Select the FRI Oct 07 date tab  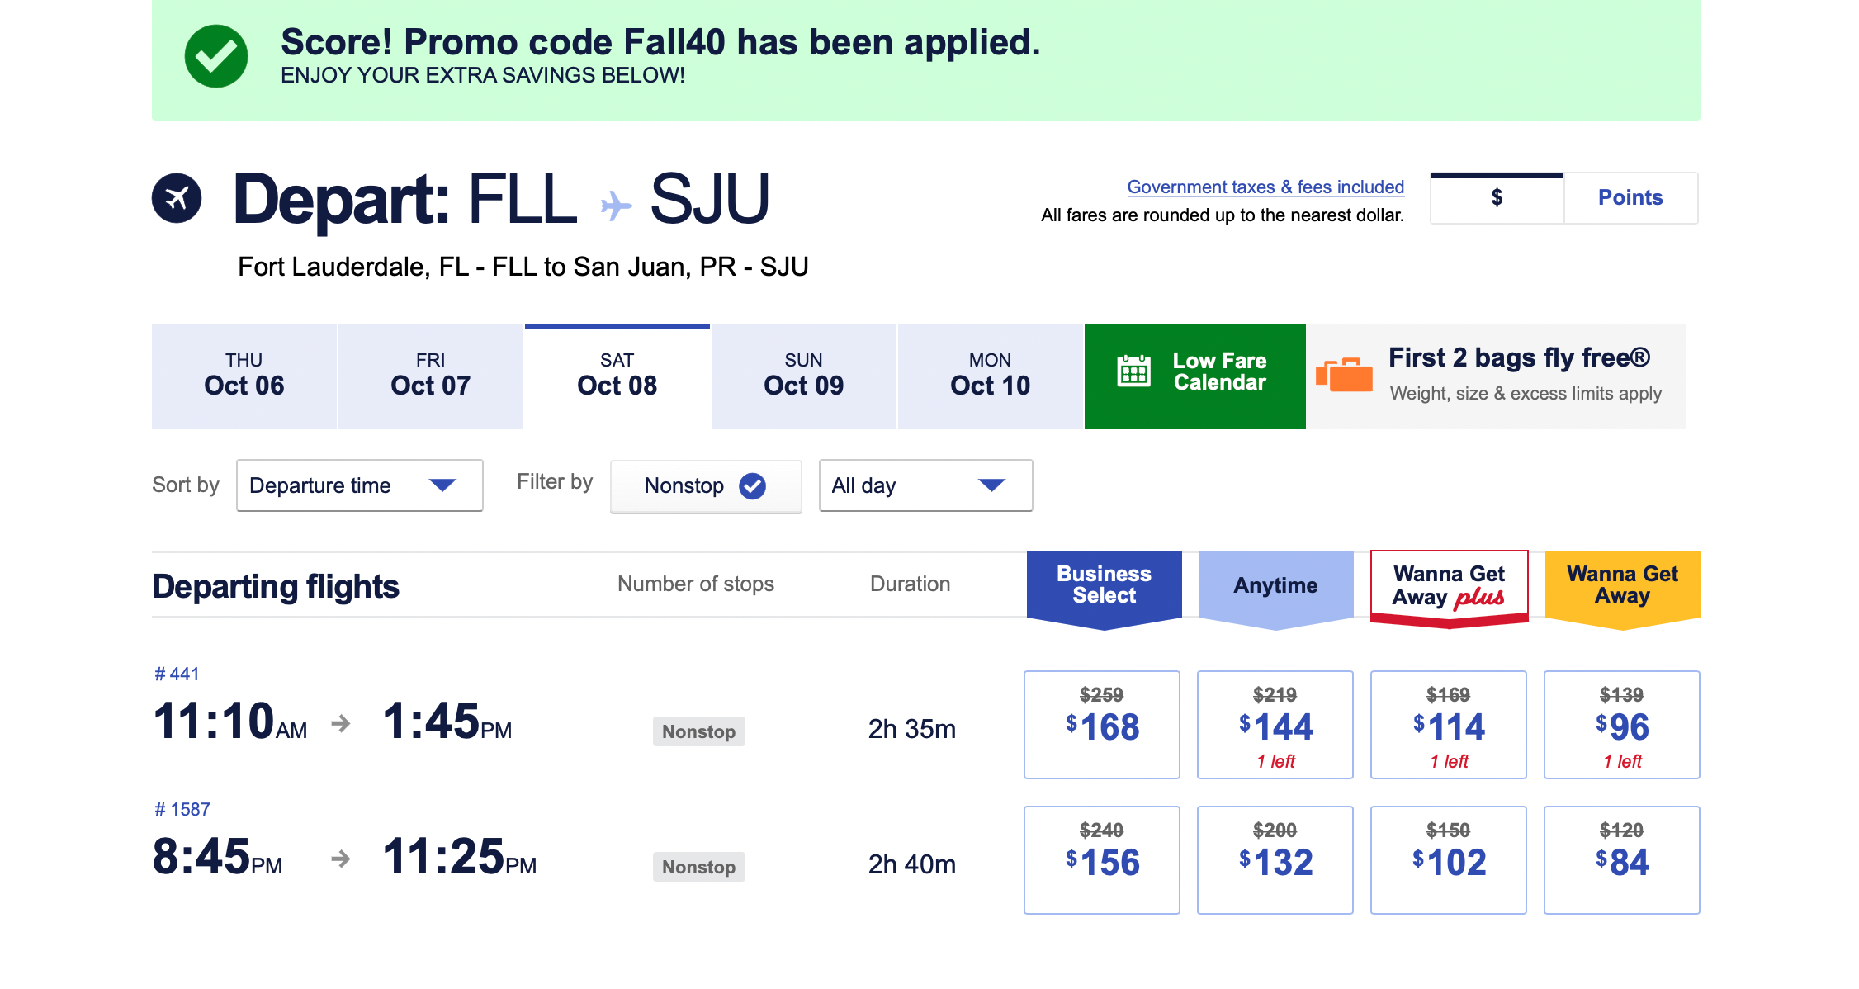[430, 376]
